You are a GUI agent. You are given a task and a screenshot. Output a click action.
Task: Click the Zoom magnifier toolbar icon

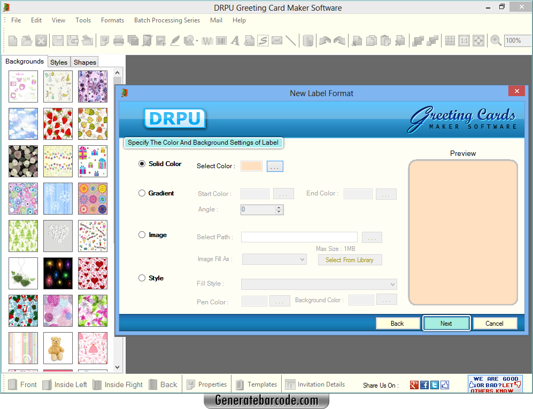[496, 41]
